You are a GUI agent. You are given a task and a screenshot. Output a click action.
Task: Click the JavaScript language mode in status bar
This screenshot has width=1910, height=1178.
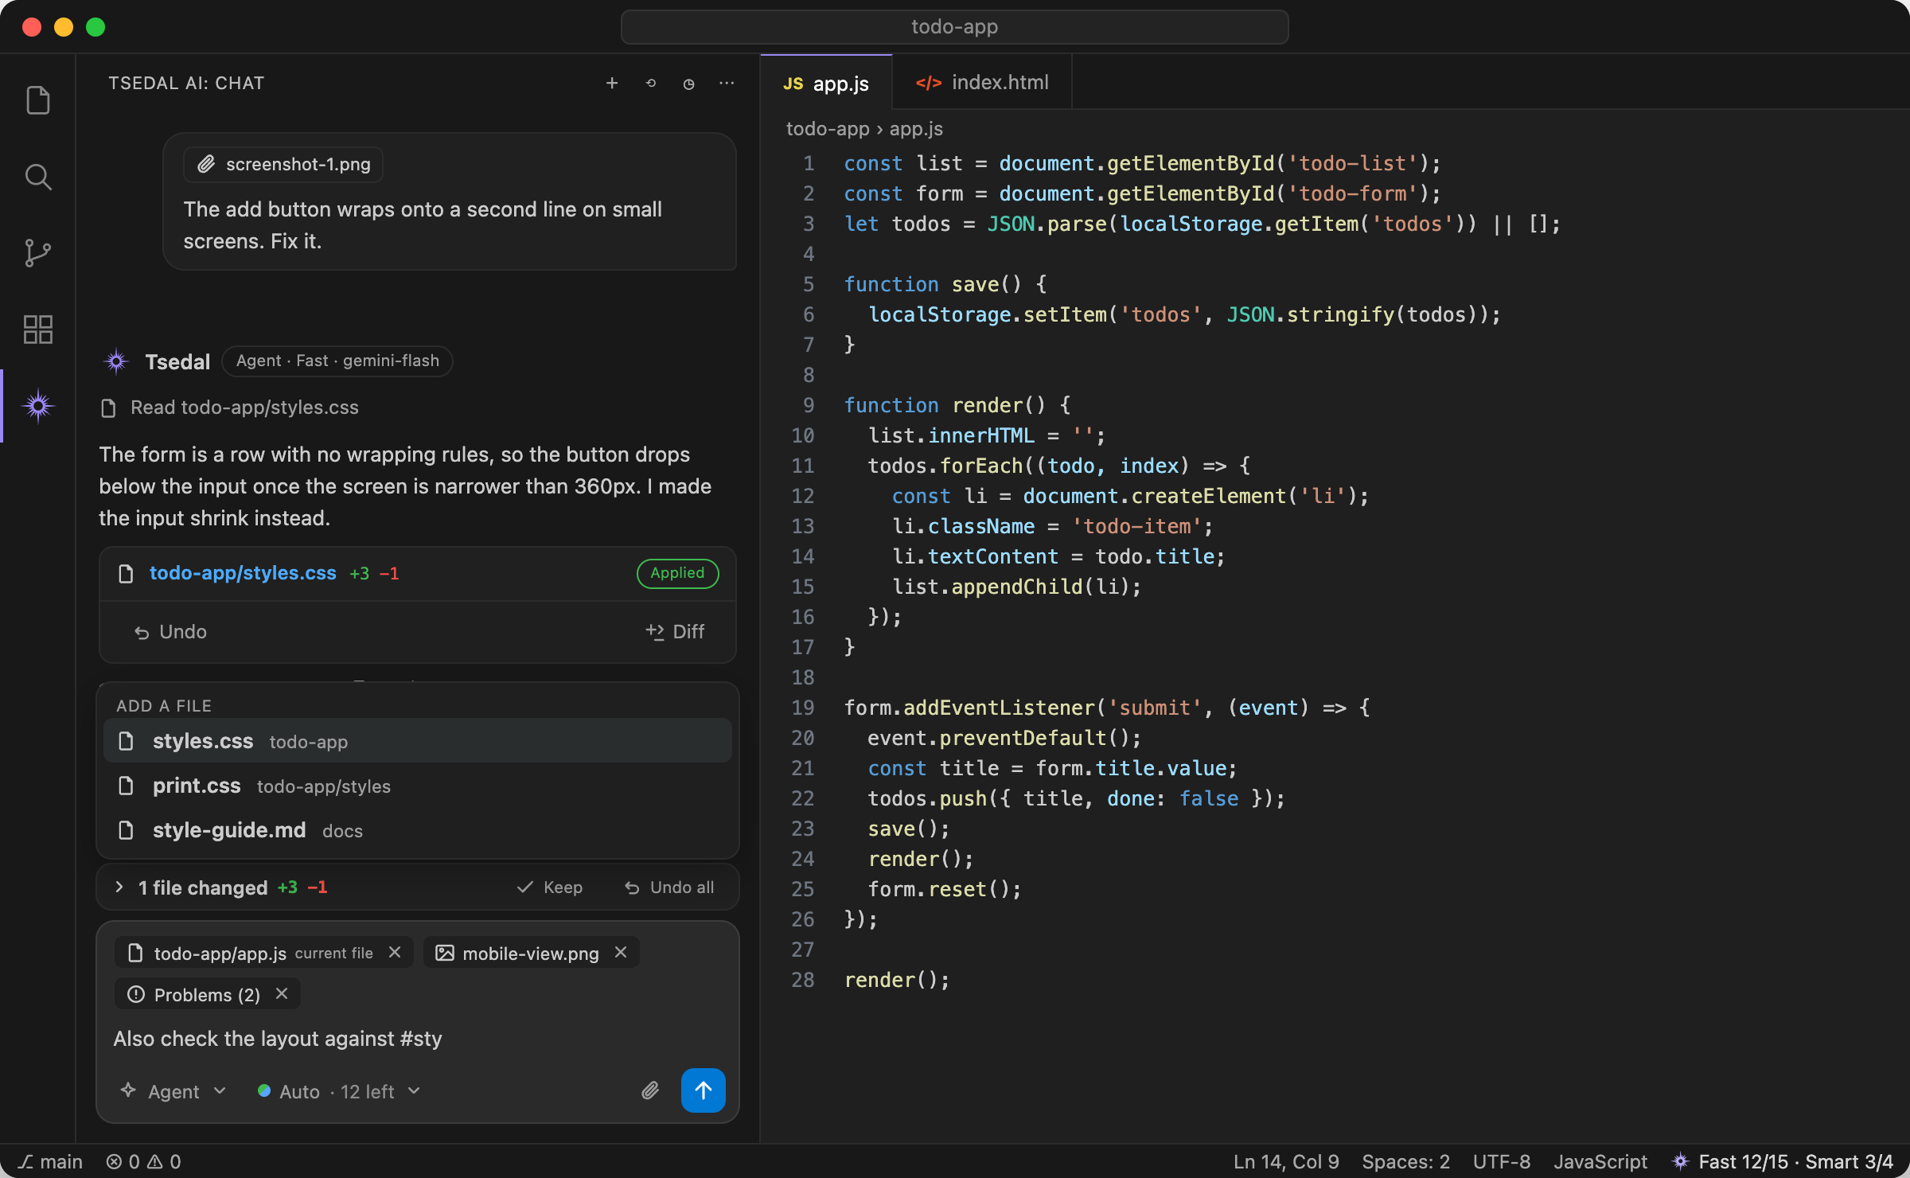pos(1600,1162)
